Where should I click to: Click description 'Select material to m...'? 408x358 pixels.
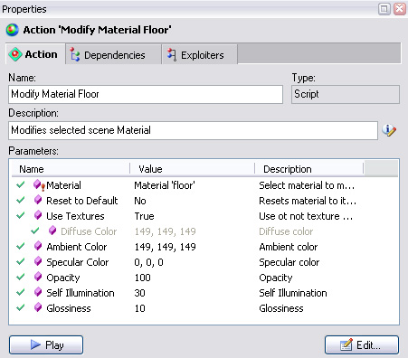tap(307, 185)
